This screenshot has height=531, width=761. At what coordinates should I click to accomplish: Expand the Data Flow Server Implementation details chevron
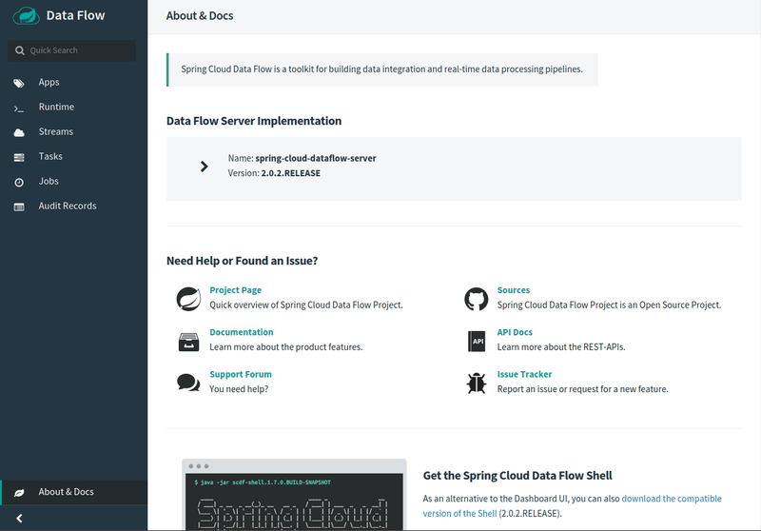(x=205, y=167)
